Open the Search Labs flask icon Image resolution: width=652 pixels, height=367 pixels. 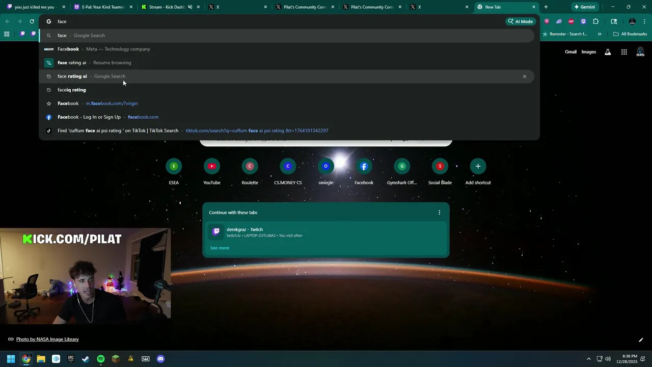pos(608,52)
